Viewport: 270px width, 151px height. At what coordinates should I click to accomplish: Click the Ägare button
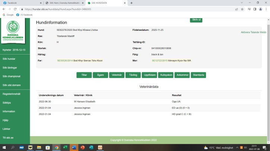101,75
